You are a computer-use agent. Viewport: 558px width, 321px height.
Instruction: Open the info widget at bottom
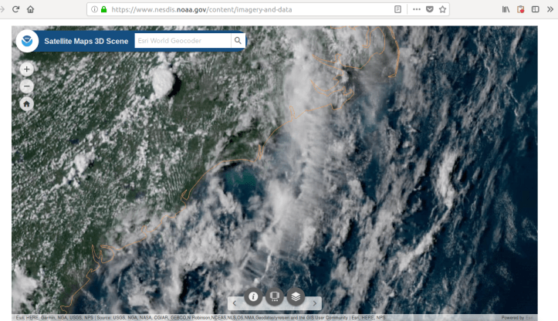pos(252,296)
